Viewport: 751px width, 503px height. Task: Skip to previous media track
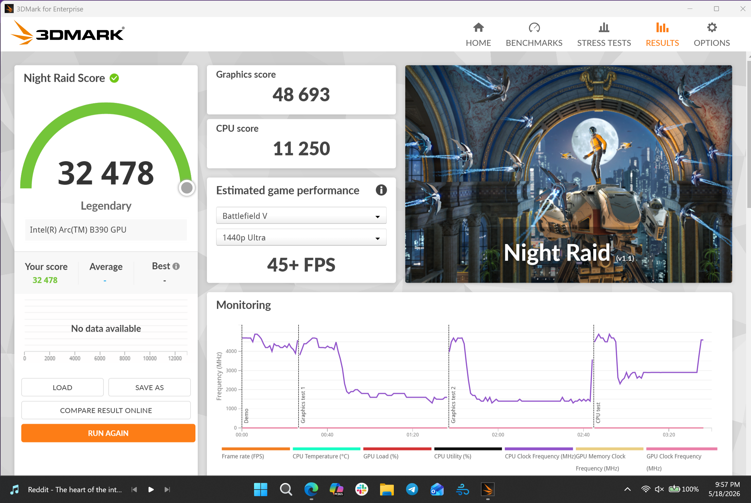point(134,490)
